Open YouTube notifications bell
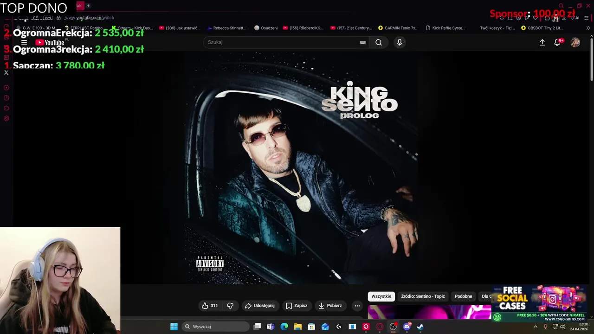Viewport: 594px width, 334px height. tap(558, 42)
